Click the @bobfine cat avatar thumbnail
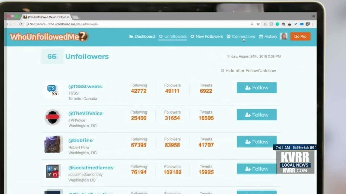 pyautogui.click(x=52, y=144)
